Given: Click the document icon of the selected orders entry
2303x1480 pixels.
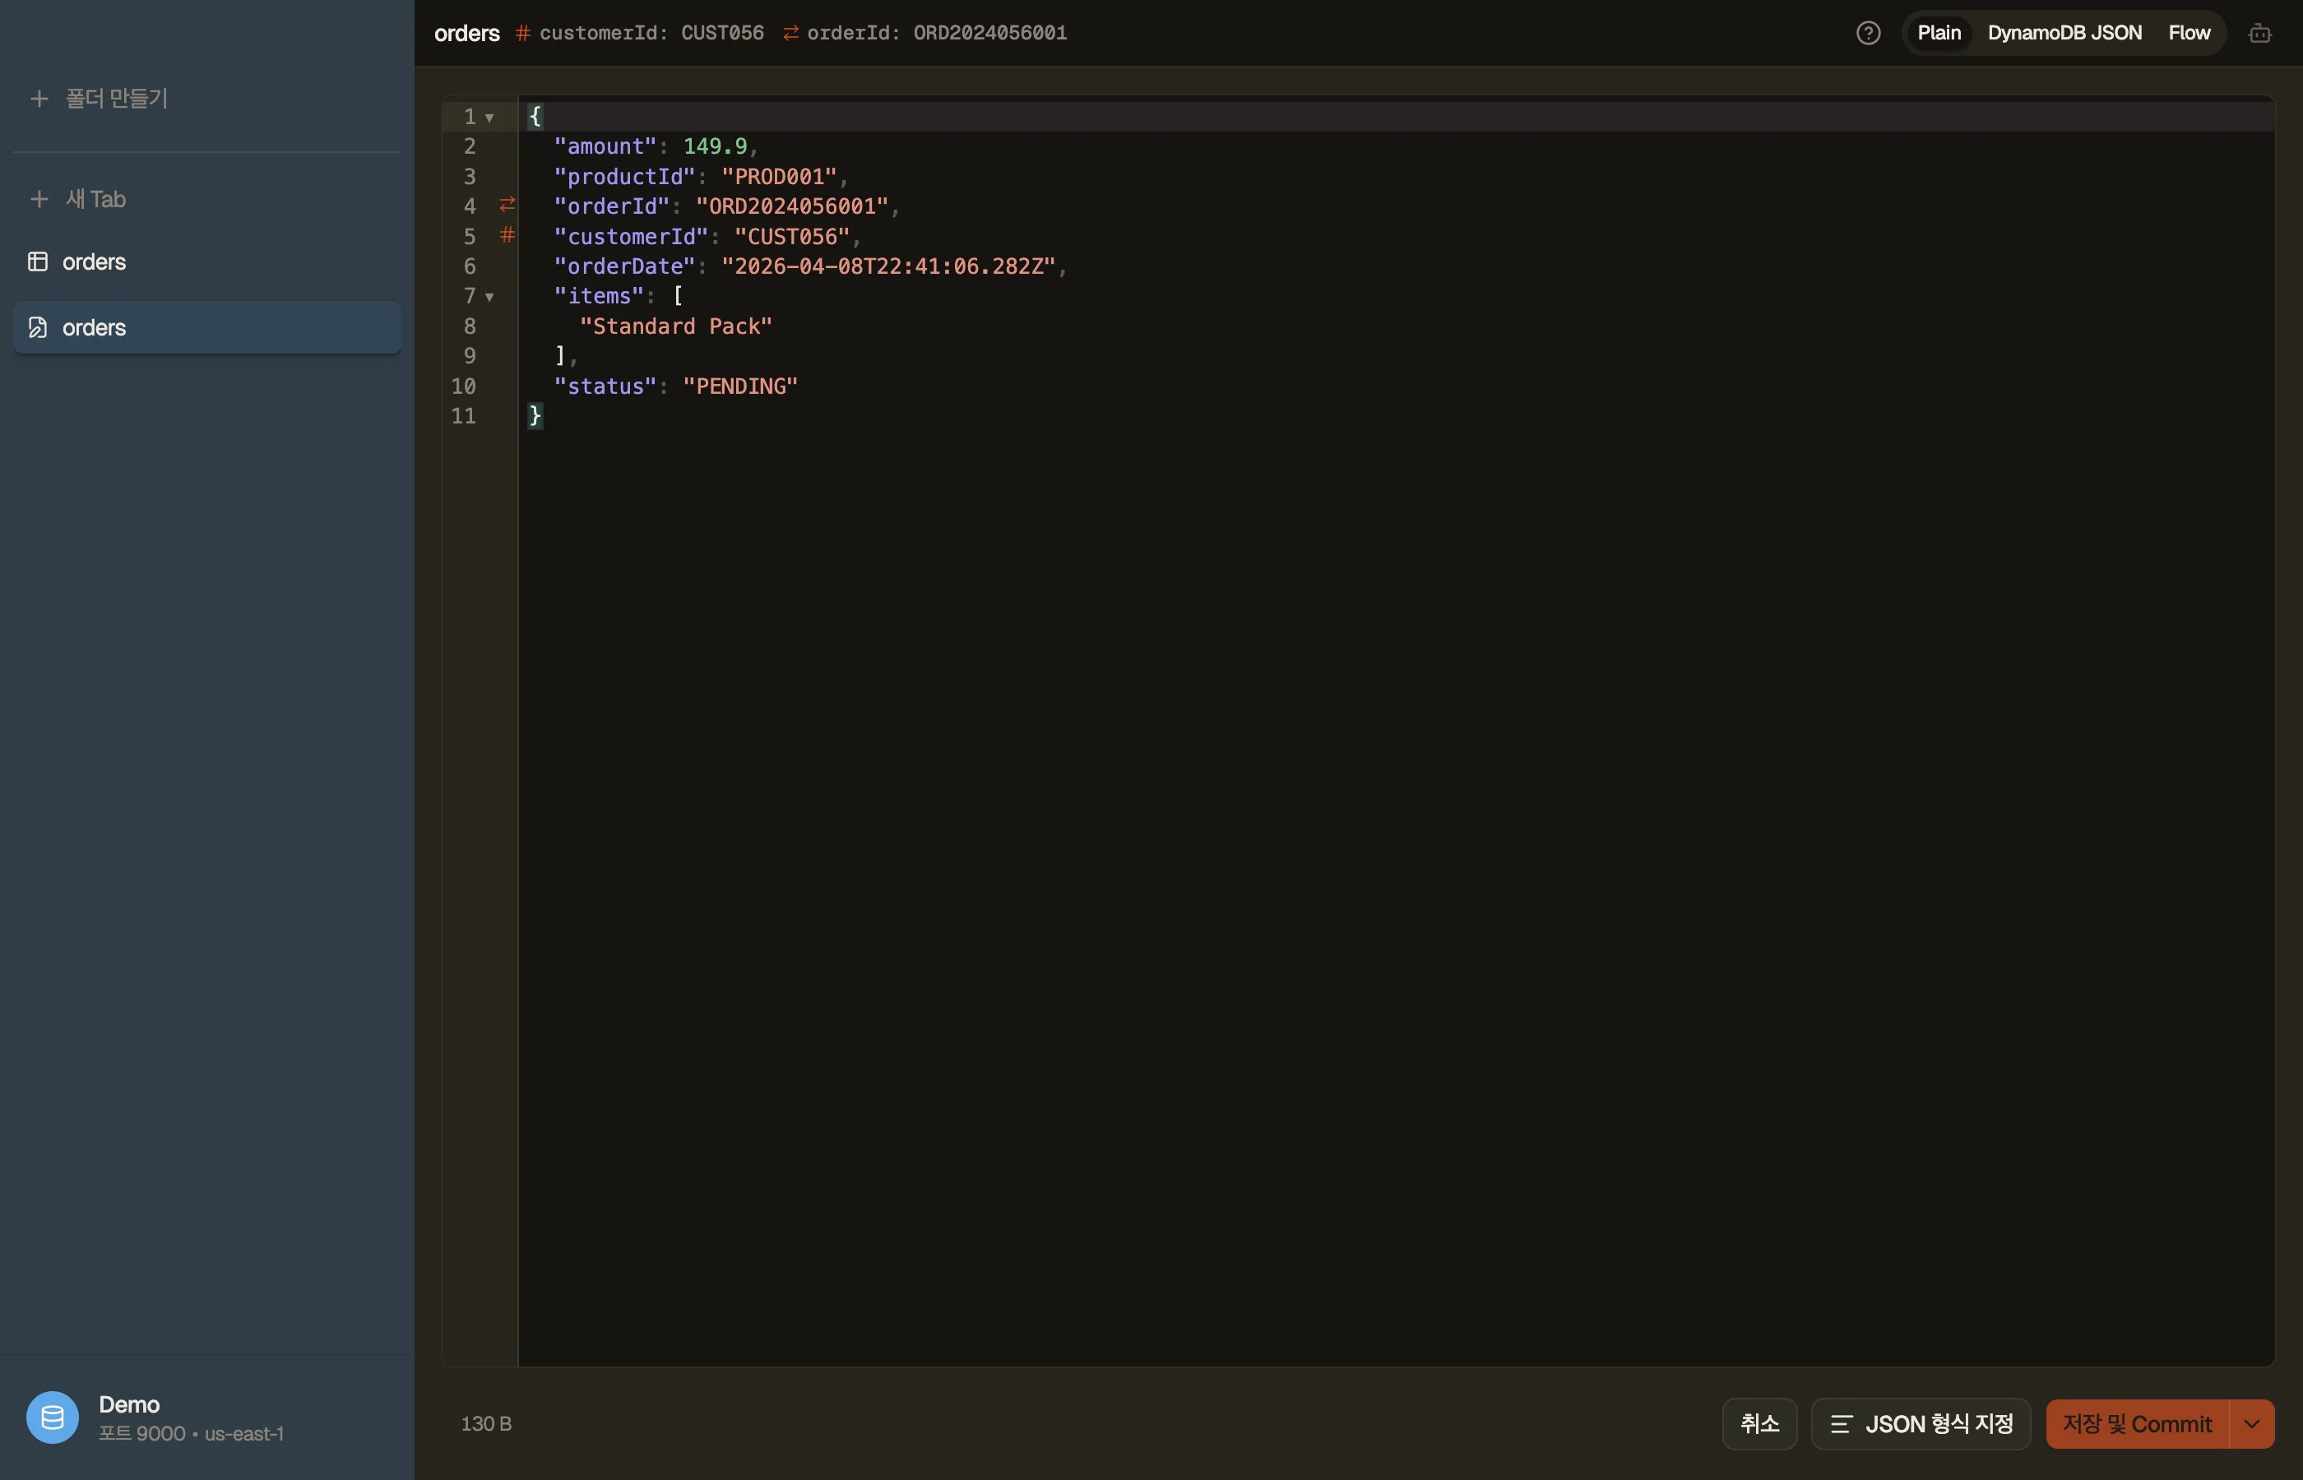Looking at the screenshot, I should (x=38, y=328).
